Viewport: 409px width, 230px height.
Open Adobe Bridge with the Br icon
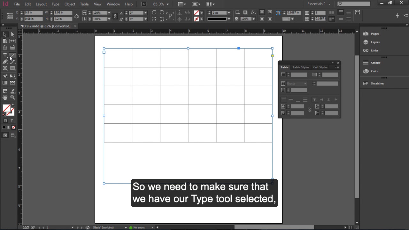coord(144,4)
